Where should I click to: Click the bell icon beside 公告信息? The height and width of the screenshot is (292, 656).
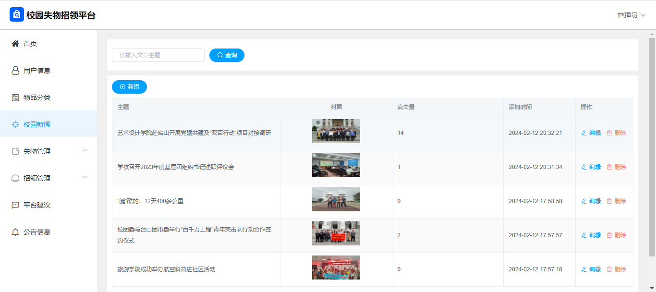click(x=15, y=232)
